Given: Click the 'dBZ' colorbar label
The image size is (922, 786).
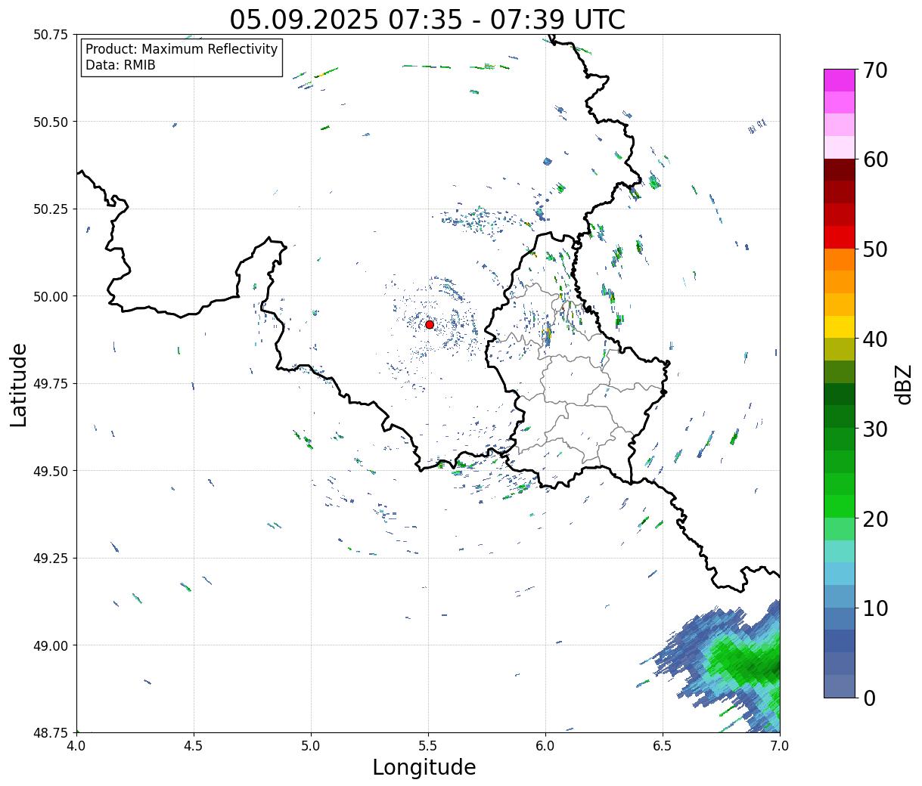Looking at the screenshot, I should coord(903,384).
